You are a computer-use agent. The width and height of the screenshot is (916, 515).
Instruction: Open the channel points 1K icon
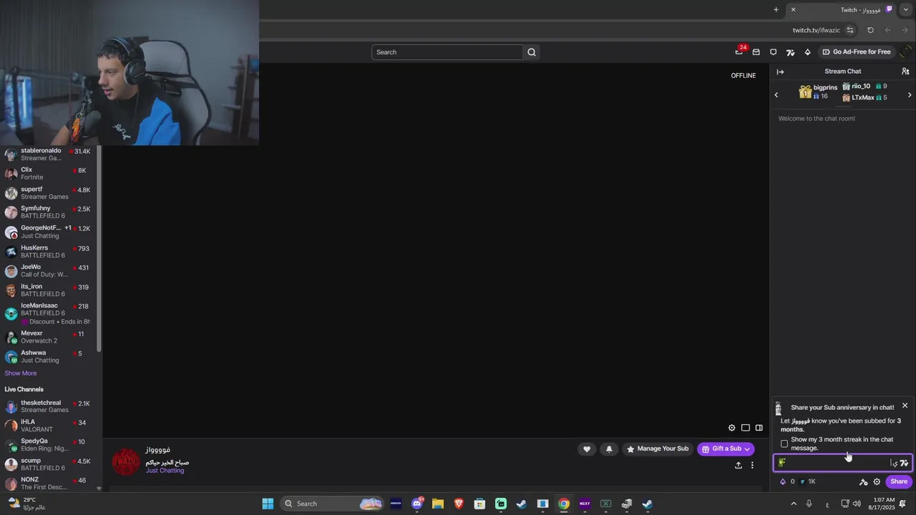[807, 482]
